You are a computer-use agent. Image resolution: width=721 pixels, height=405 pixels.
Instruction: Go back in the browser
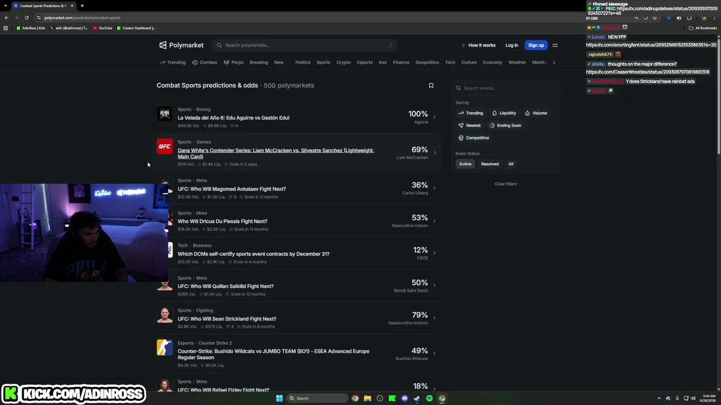coord(6,17)
